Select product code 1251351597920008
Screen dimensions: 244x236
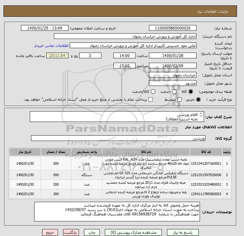coord(206,175)
